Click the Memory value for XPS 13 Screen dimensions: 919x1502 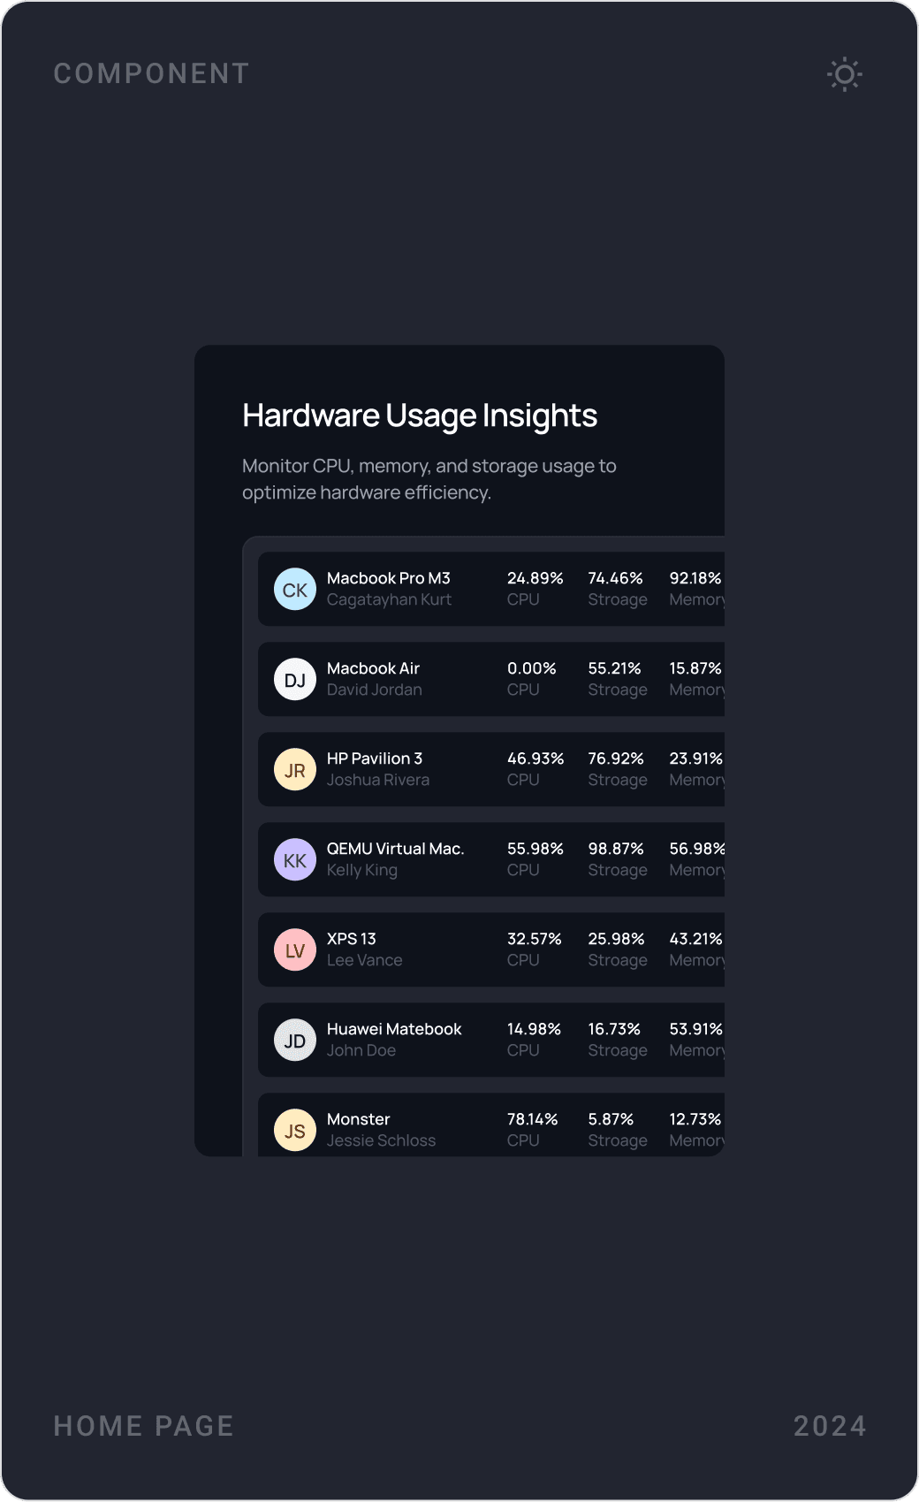point(696,938)
